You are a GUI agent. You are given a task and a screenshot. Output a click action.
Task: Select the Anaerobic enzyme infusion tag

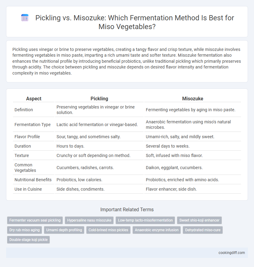[157, 230]
